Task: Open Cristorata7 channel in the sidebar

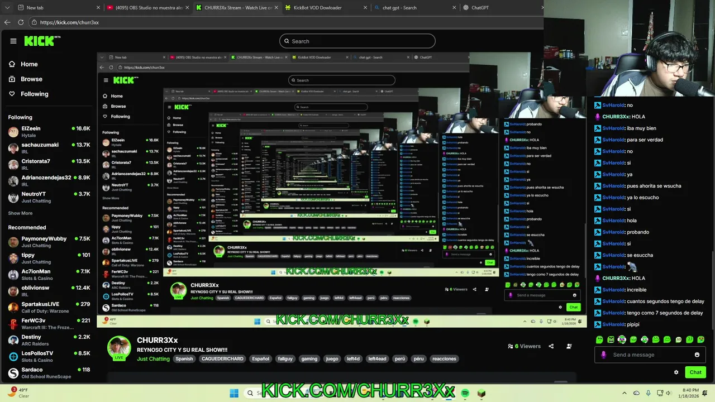Action: pos(49,164)
